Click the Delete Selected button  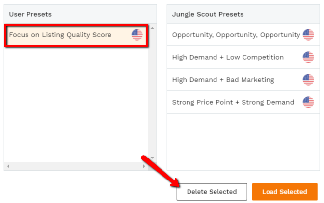click(x=212, y=192)
